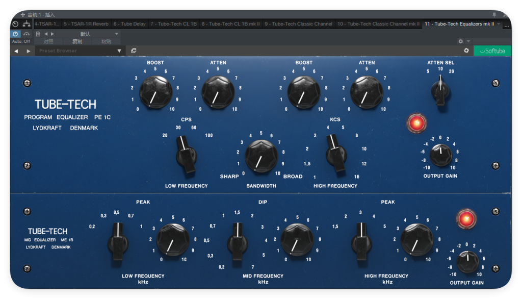Viewport: 522px width, 299px height.
Task: Select next preset in Softube Preset Browser bar
Action: (29, 51)
